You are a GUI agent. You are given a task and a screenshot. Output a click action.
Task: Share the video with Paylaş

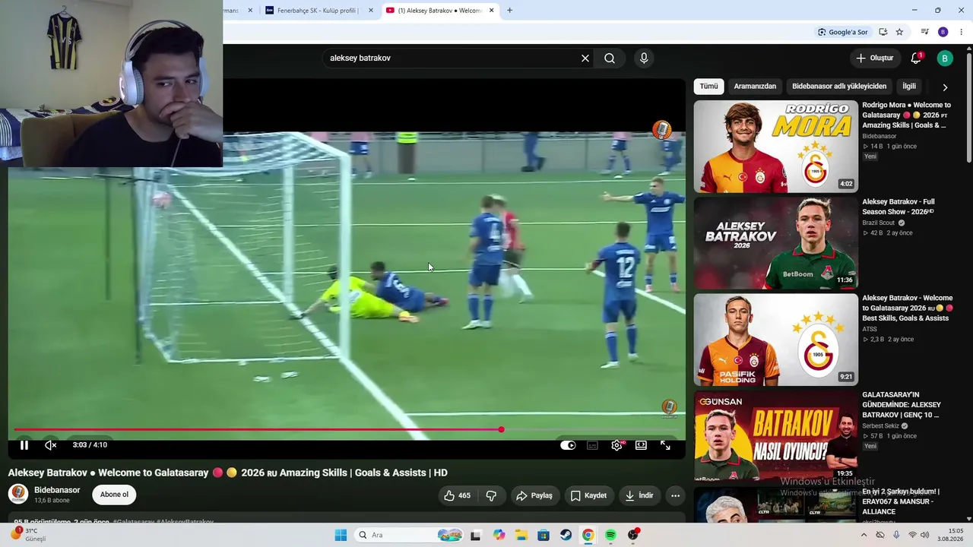(x=534, y=495)
